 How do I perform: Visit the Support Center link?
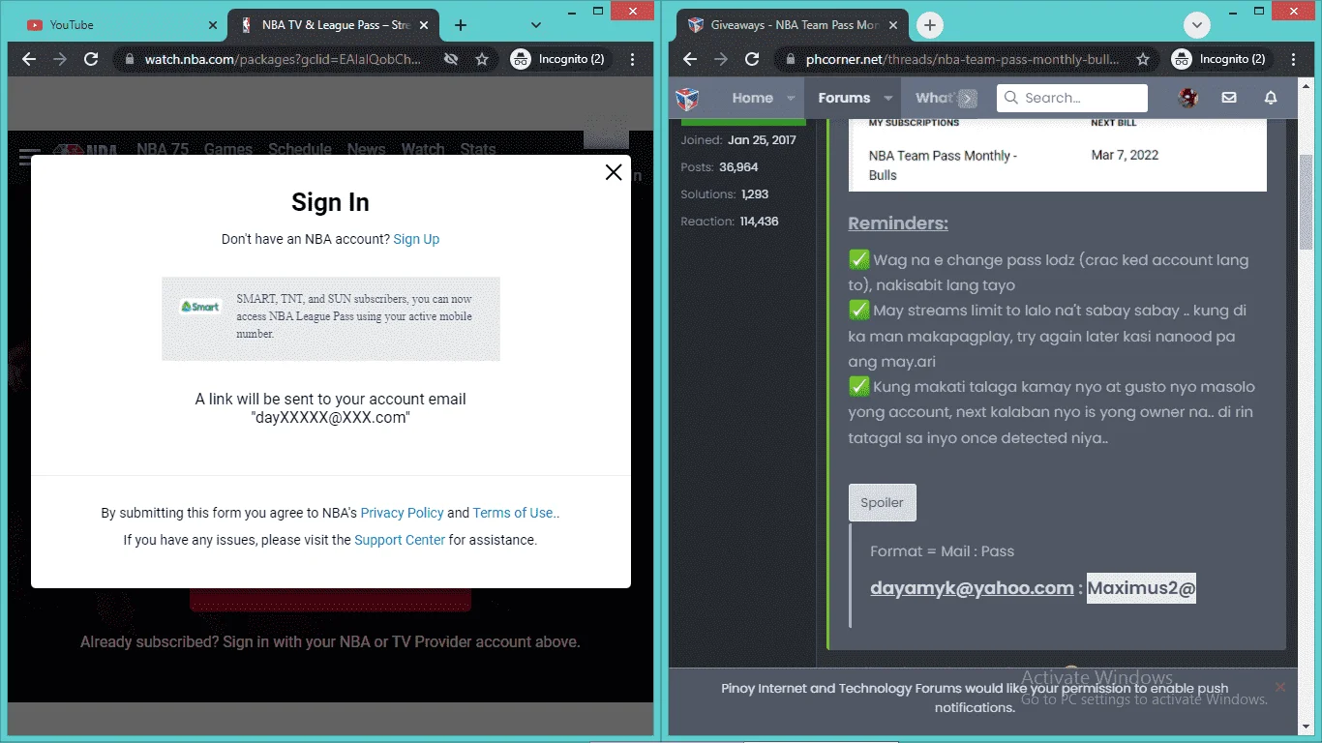(x=400, y=540)
